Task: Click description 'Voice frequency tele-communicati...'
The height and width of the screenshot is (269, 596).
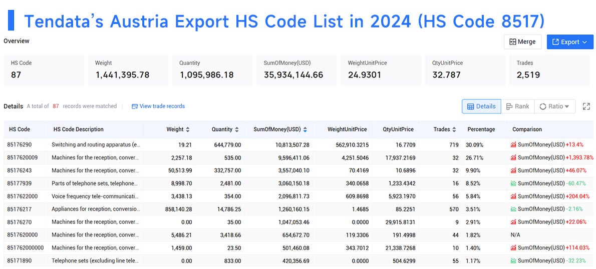Action: (96, 196)
